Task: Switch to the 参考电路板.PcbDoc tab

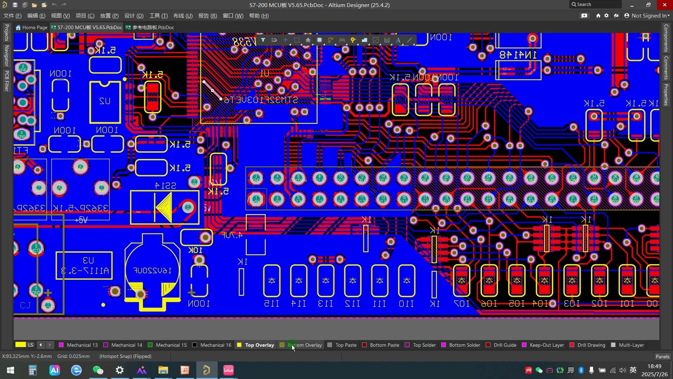Action: [150, 27]
